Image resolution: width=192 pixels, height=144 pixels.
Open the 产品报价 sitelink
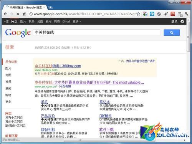click(x=48, y=116)
